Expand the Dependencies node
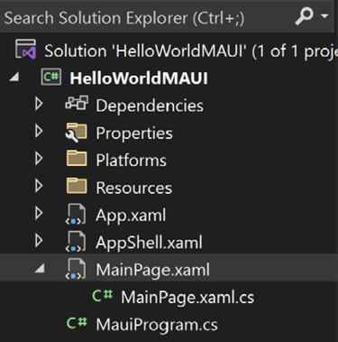338x342 pixels. [39, 104]
